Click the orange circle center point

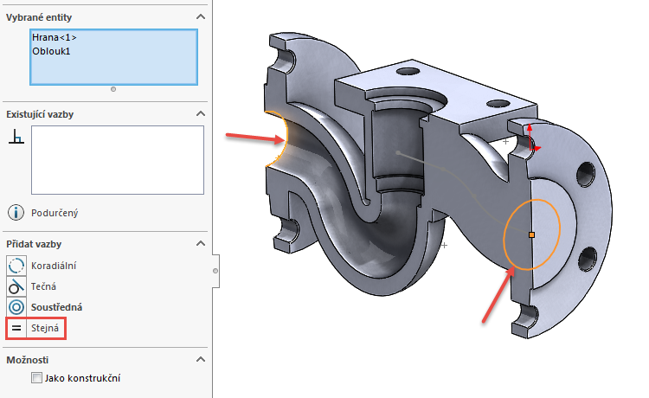point(532,235)
